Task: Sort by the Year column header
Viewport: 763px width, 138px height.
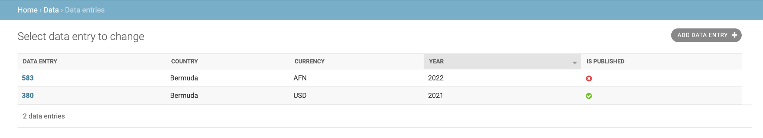Action: [x=436, y=61]
